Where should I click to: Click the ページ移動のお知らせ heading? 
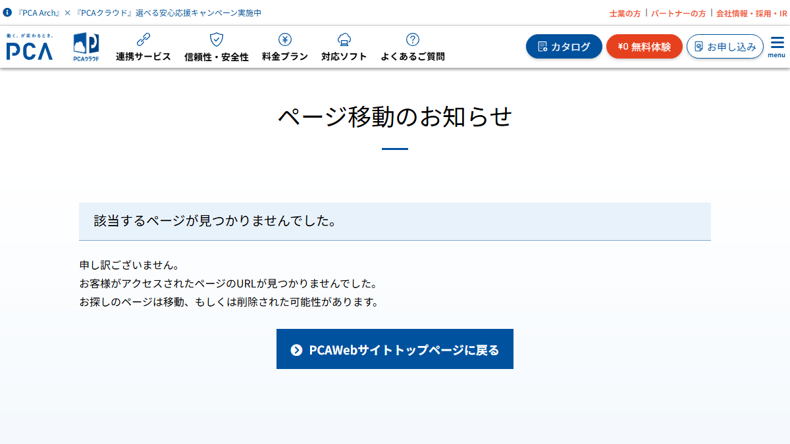pos(395,117)
